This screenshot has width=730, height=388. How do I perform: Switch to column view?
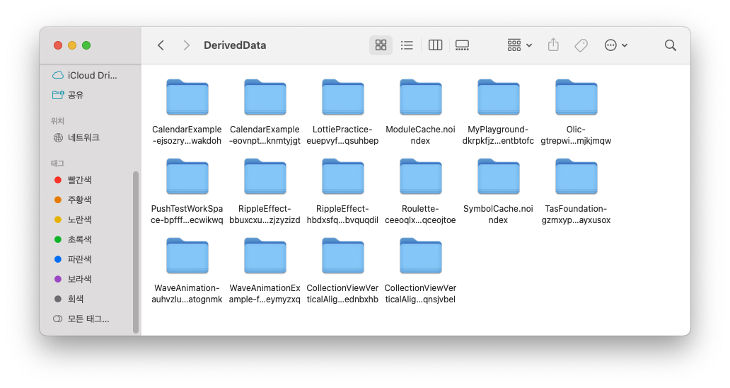[x=435, y=45]
